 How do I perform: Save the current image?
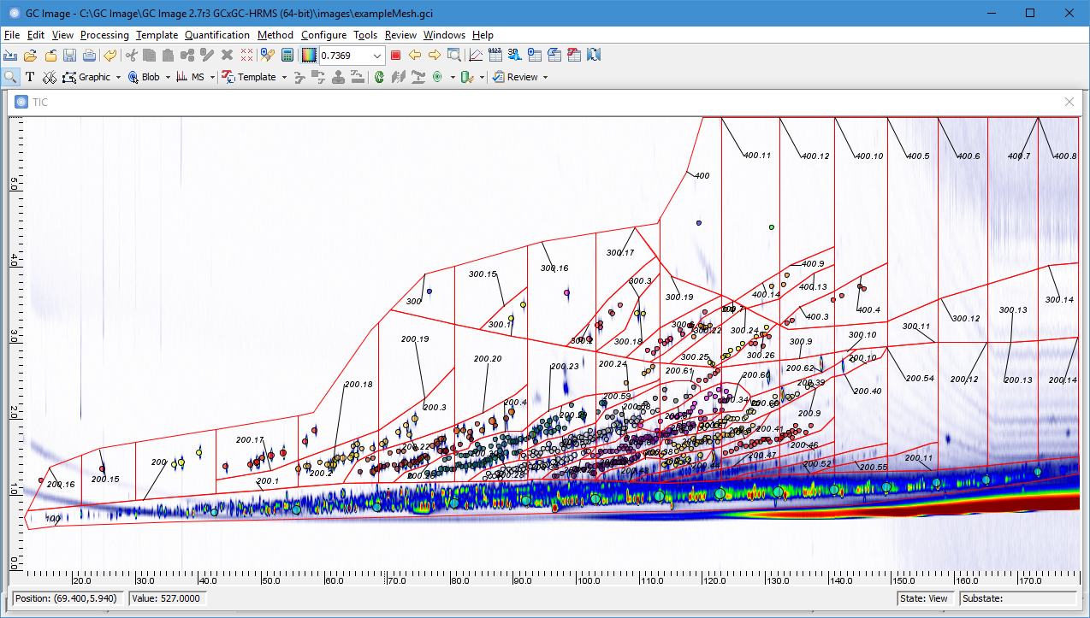pyautogui.click(x=68, y=54)
